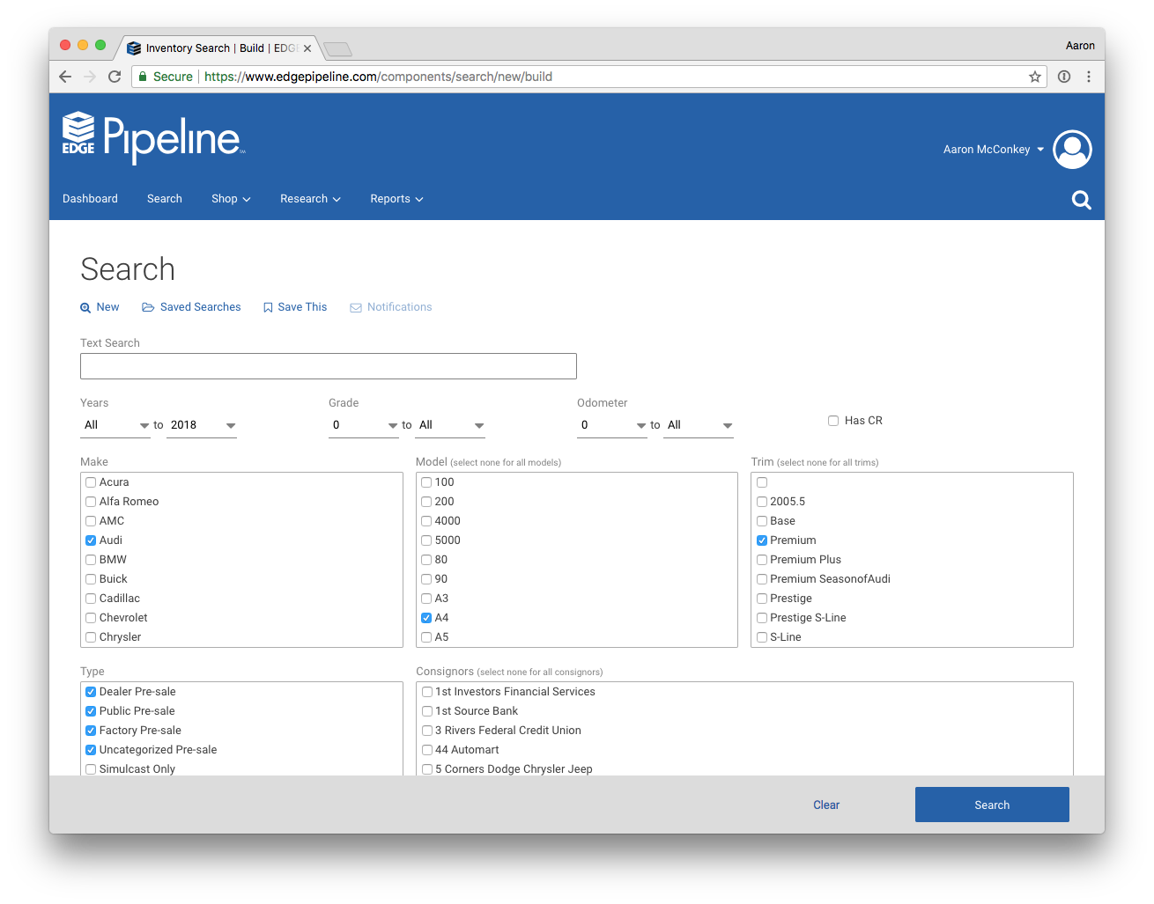Screen dimensions: 1154x904
Task: Click the EDGE Pipeline logo
Action: [x=153, y=137]
